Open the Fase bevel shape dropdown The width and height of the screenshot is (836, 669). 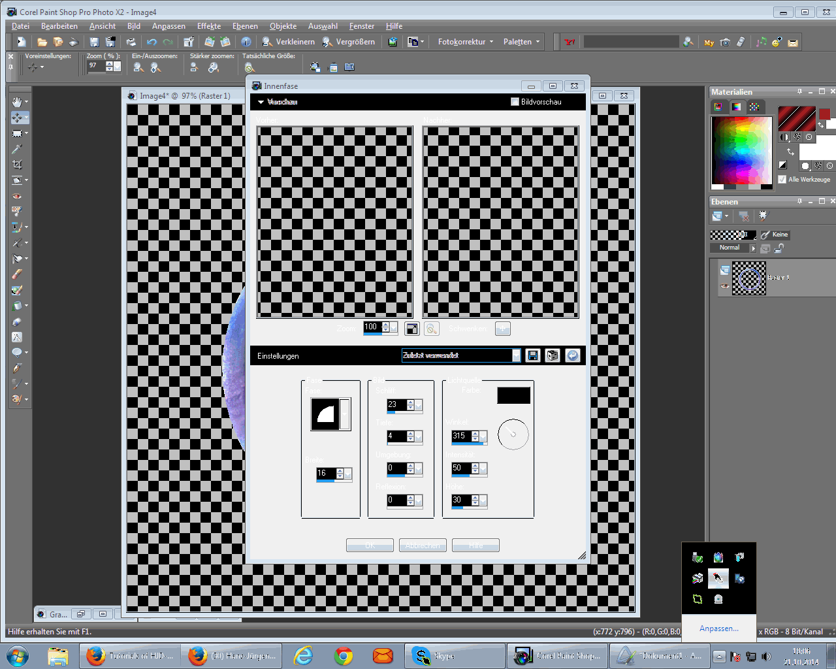345,414
